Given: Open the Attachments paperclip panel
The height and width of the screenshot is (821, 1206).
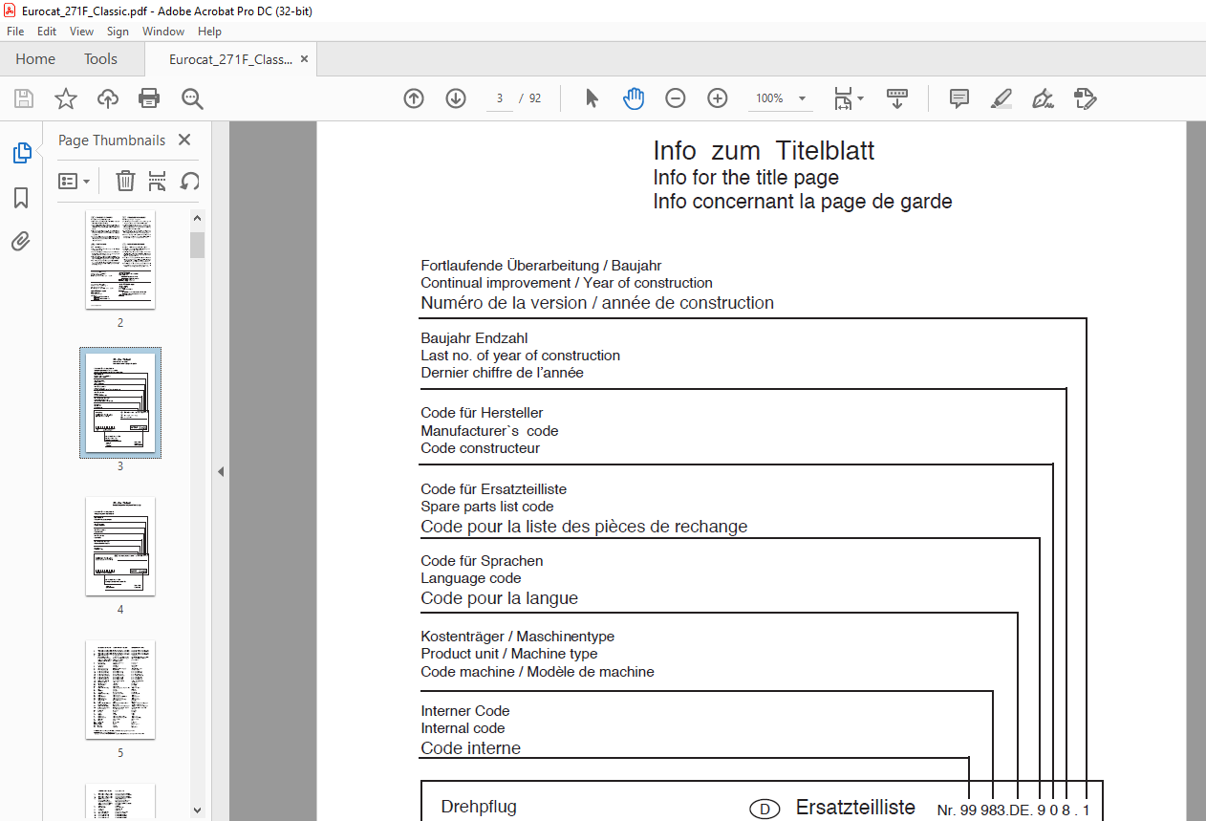Looking at the screenshot, I should 21,242.
